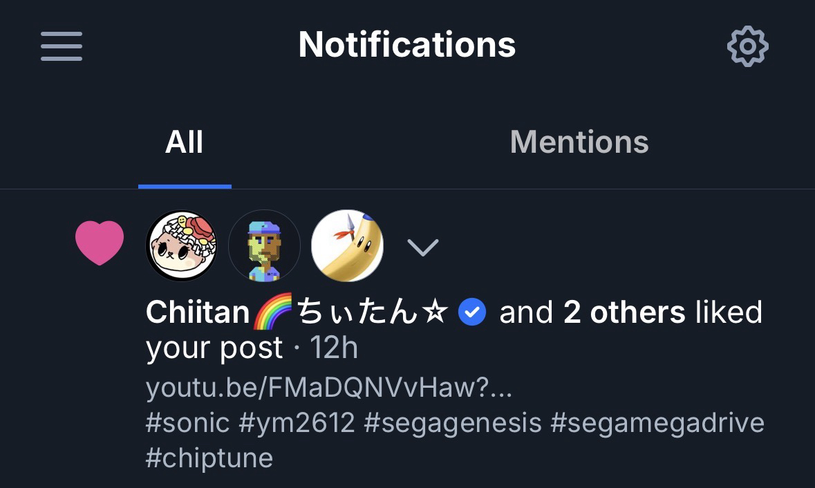This screenshot has height=488, width=815.
Task: Tap the 12h timestamp
Action: (x=334, y=348)
